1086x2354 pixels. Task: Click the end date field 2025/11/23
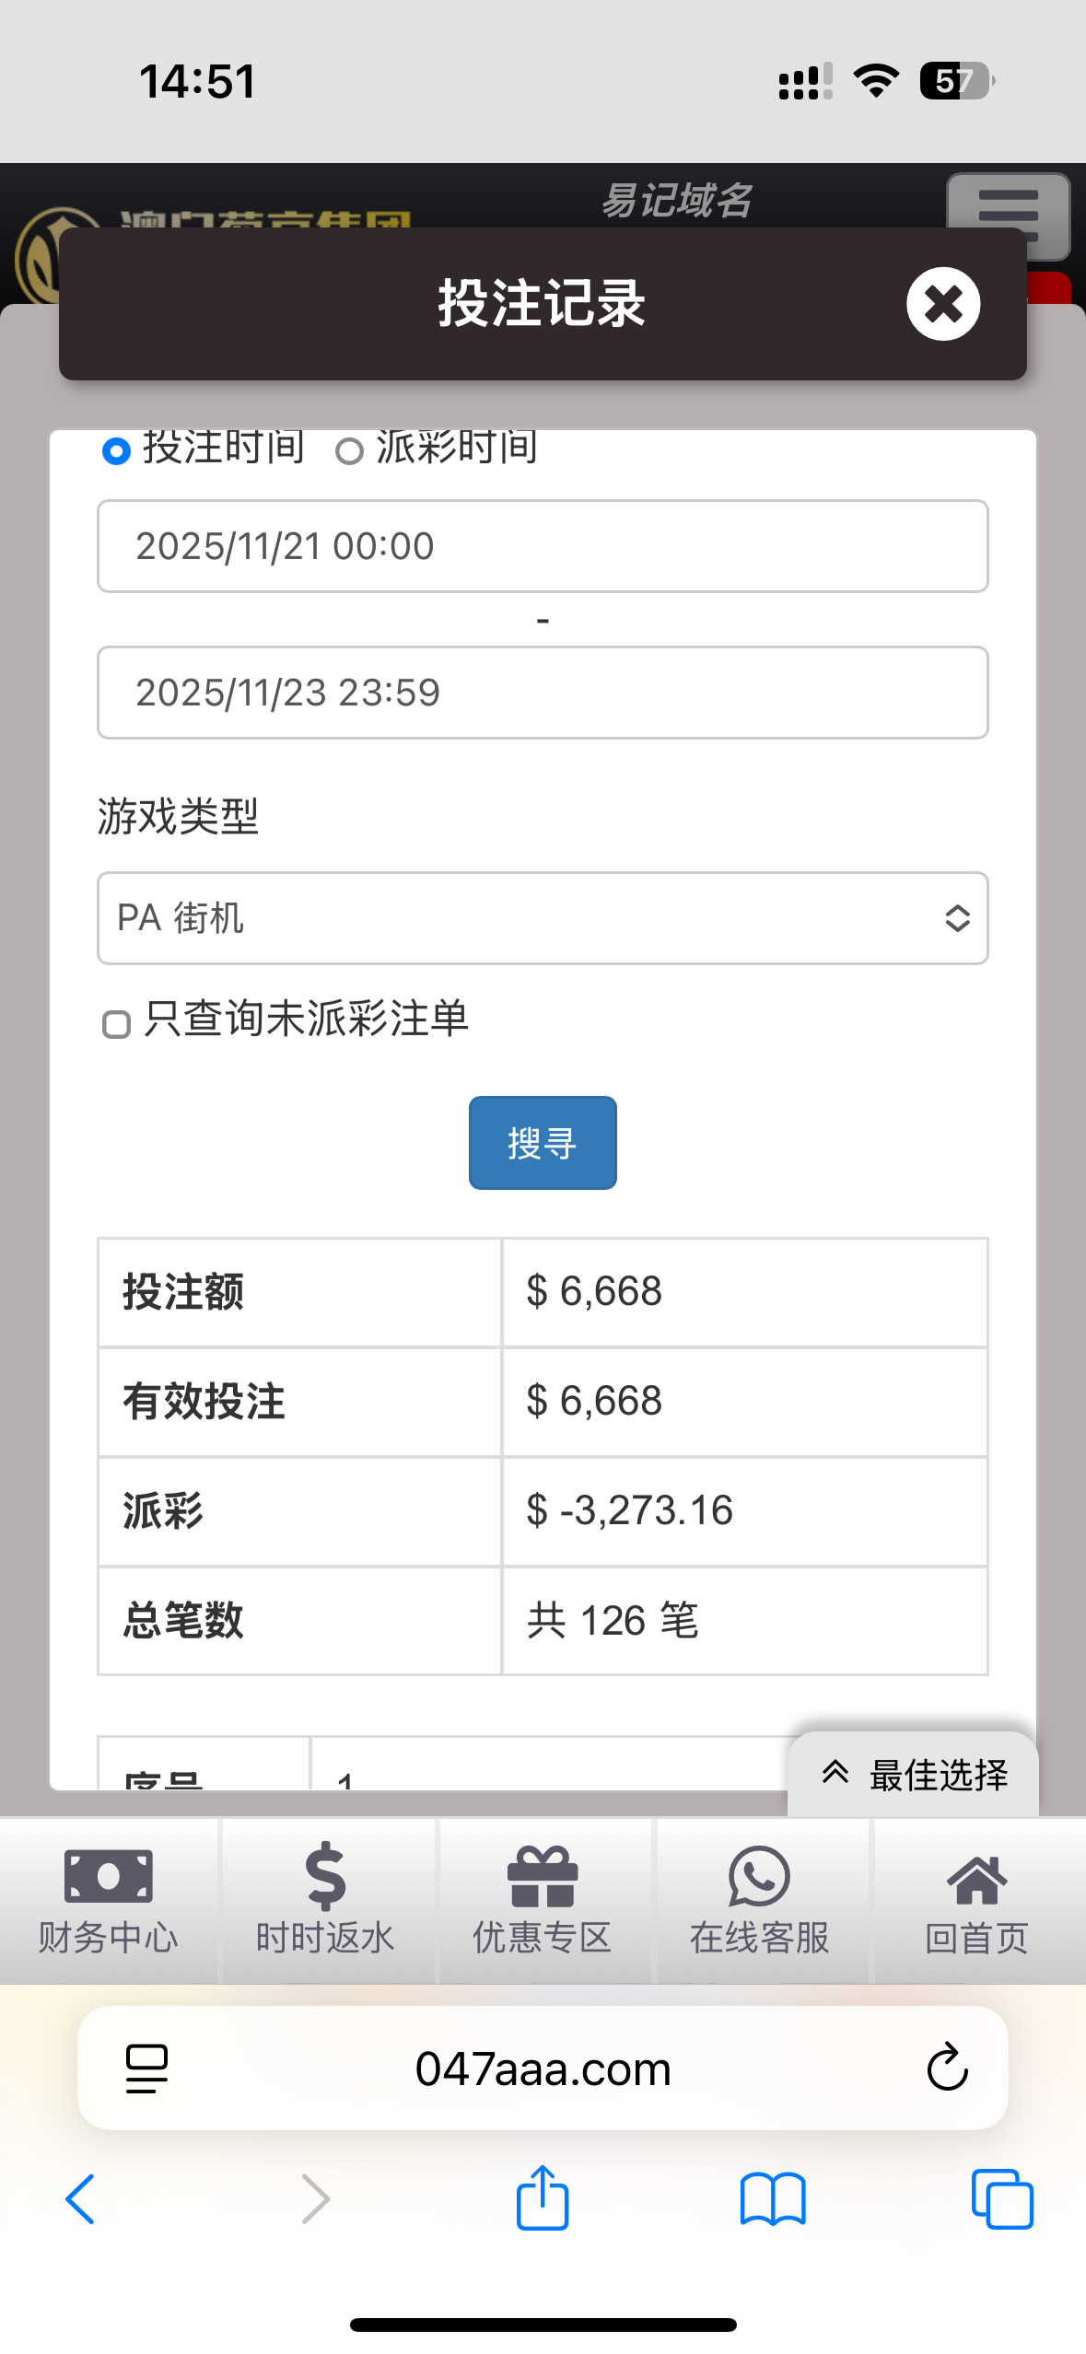click(x=543, y=693)
